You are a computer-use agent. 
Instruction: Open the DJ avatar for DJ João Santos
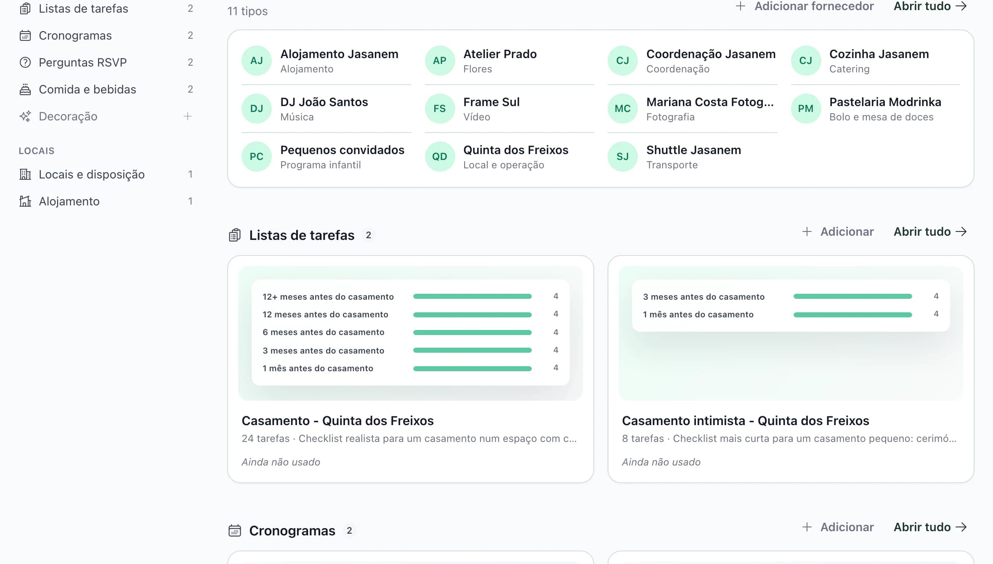tap(257, 109)
